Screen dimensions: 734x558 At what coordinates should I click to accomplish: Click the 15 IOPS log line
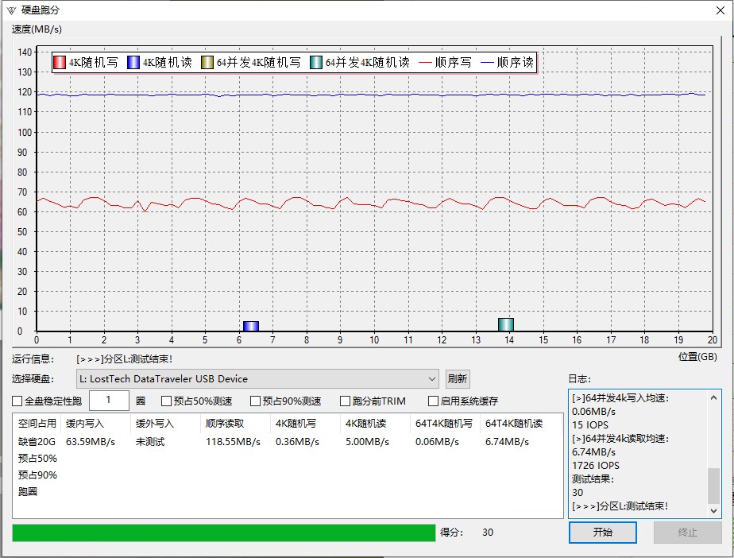(x=589, y=425)
